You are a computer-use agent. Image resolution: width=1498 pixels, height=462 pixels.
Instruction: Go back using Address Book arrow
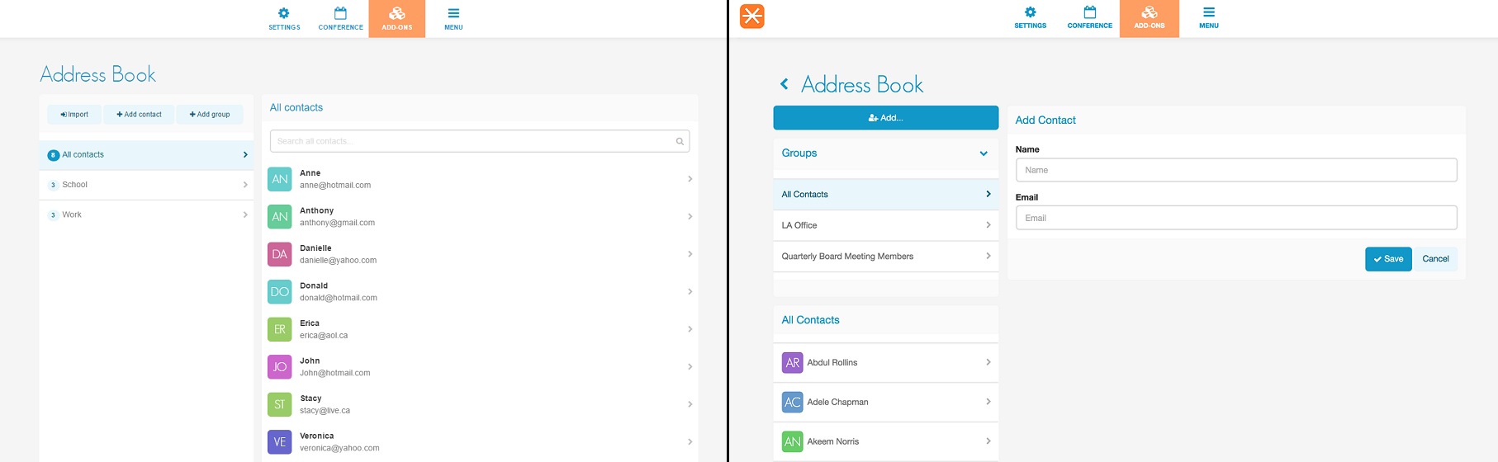coord(785,84)
